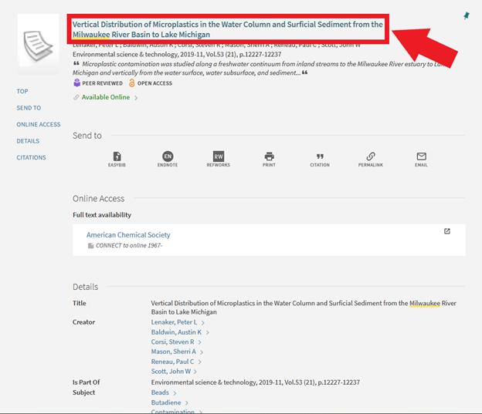Jump to Top section in sidebar
482x414 pixels.
pos(22,92)
